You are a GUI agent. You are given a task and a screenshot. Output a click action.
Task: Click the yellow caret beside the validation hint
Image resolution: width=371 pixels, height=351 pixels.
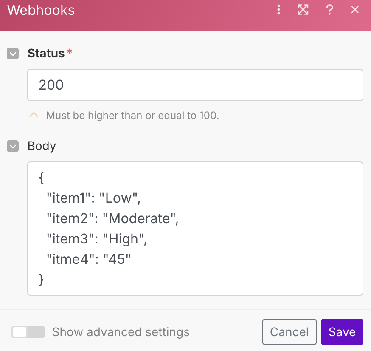click(x=34, y=115)
